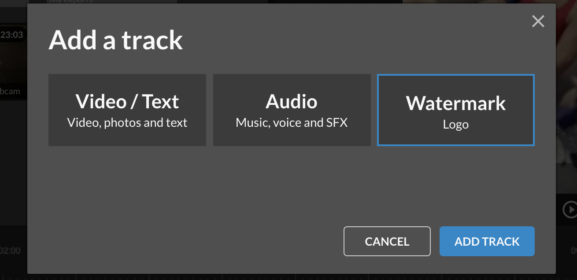The image size is (577, 280).
Task: Select the Video / Text track type
Action: [x=127, y=110]
